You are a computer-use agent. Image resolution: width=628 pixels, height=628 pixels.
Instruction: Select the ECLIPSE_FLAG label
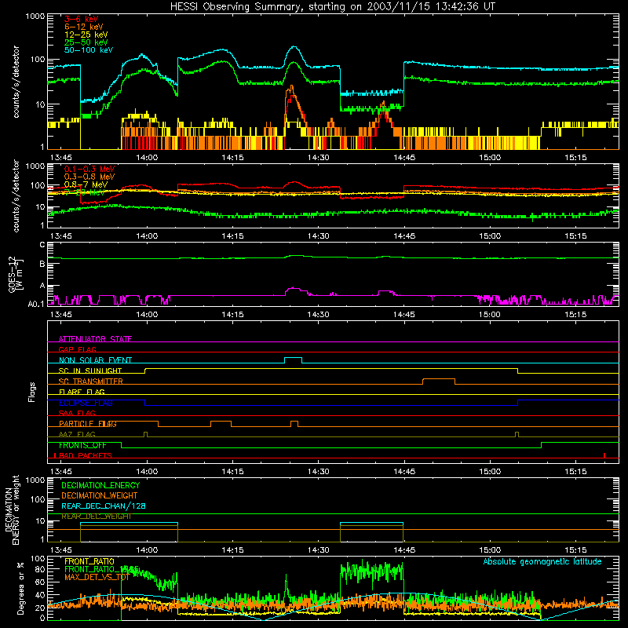86,403
